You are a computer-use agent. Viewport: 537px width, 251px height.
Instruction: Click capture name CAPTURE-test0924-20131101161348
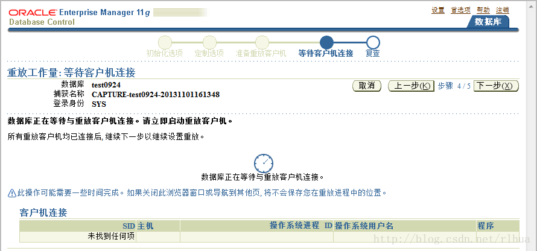point(156,94)
